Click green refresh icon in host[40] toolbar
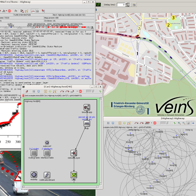The height and width of the screenshot is (196, 196). click(x=100, y=91)
